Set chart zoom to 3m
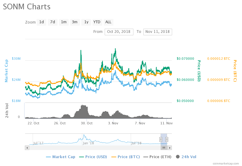Image resolution: width=242 pixels, height=166 pixels. point(75,22)
